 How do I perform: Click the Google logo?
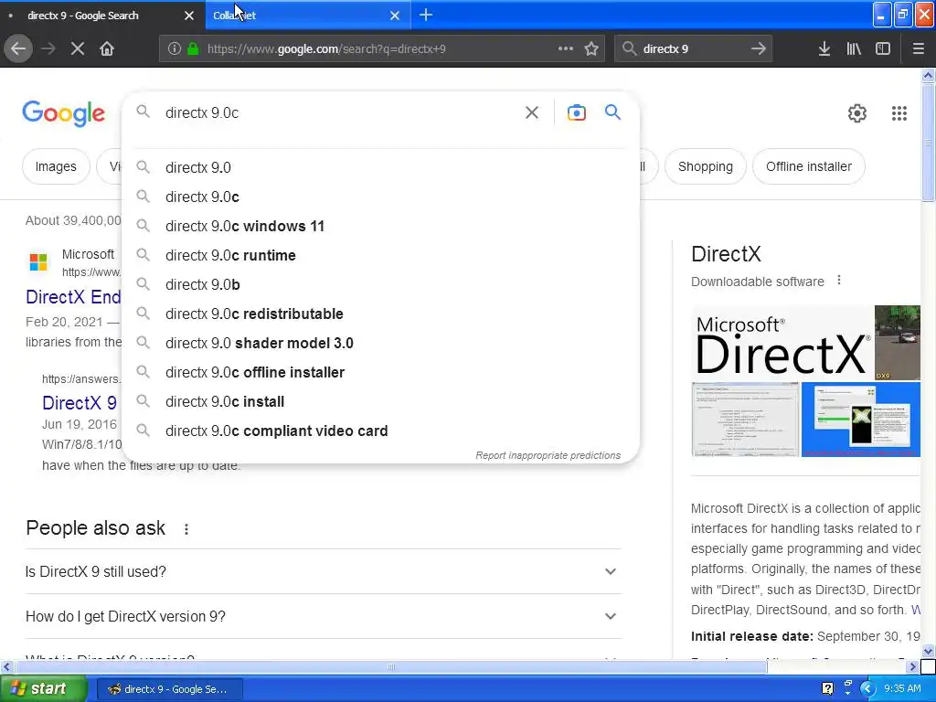tap(63, 113)
